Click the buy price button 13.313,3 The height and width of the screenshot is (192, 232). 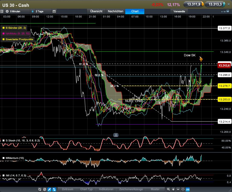pos(215,4)
